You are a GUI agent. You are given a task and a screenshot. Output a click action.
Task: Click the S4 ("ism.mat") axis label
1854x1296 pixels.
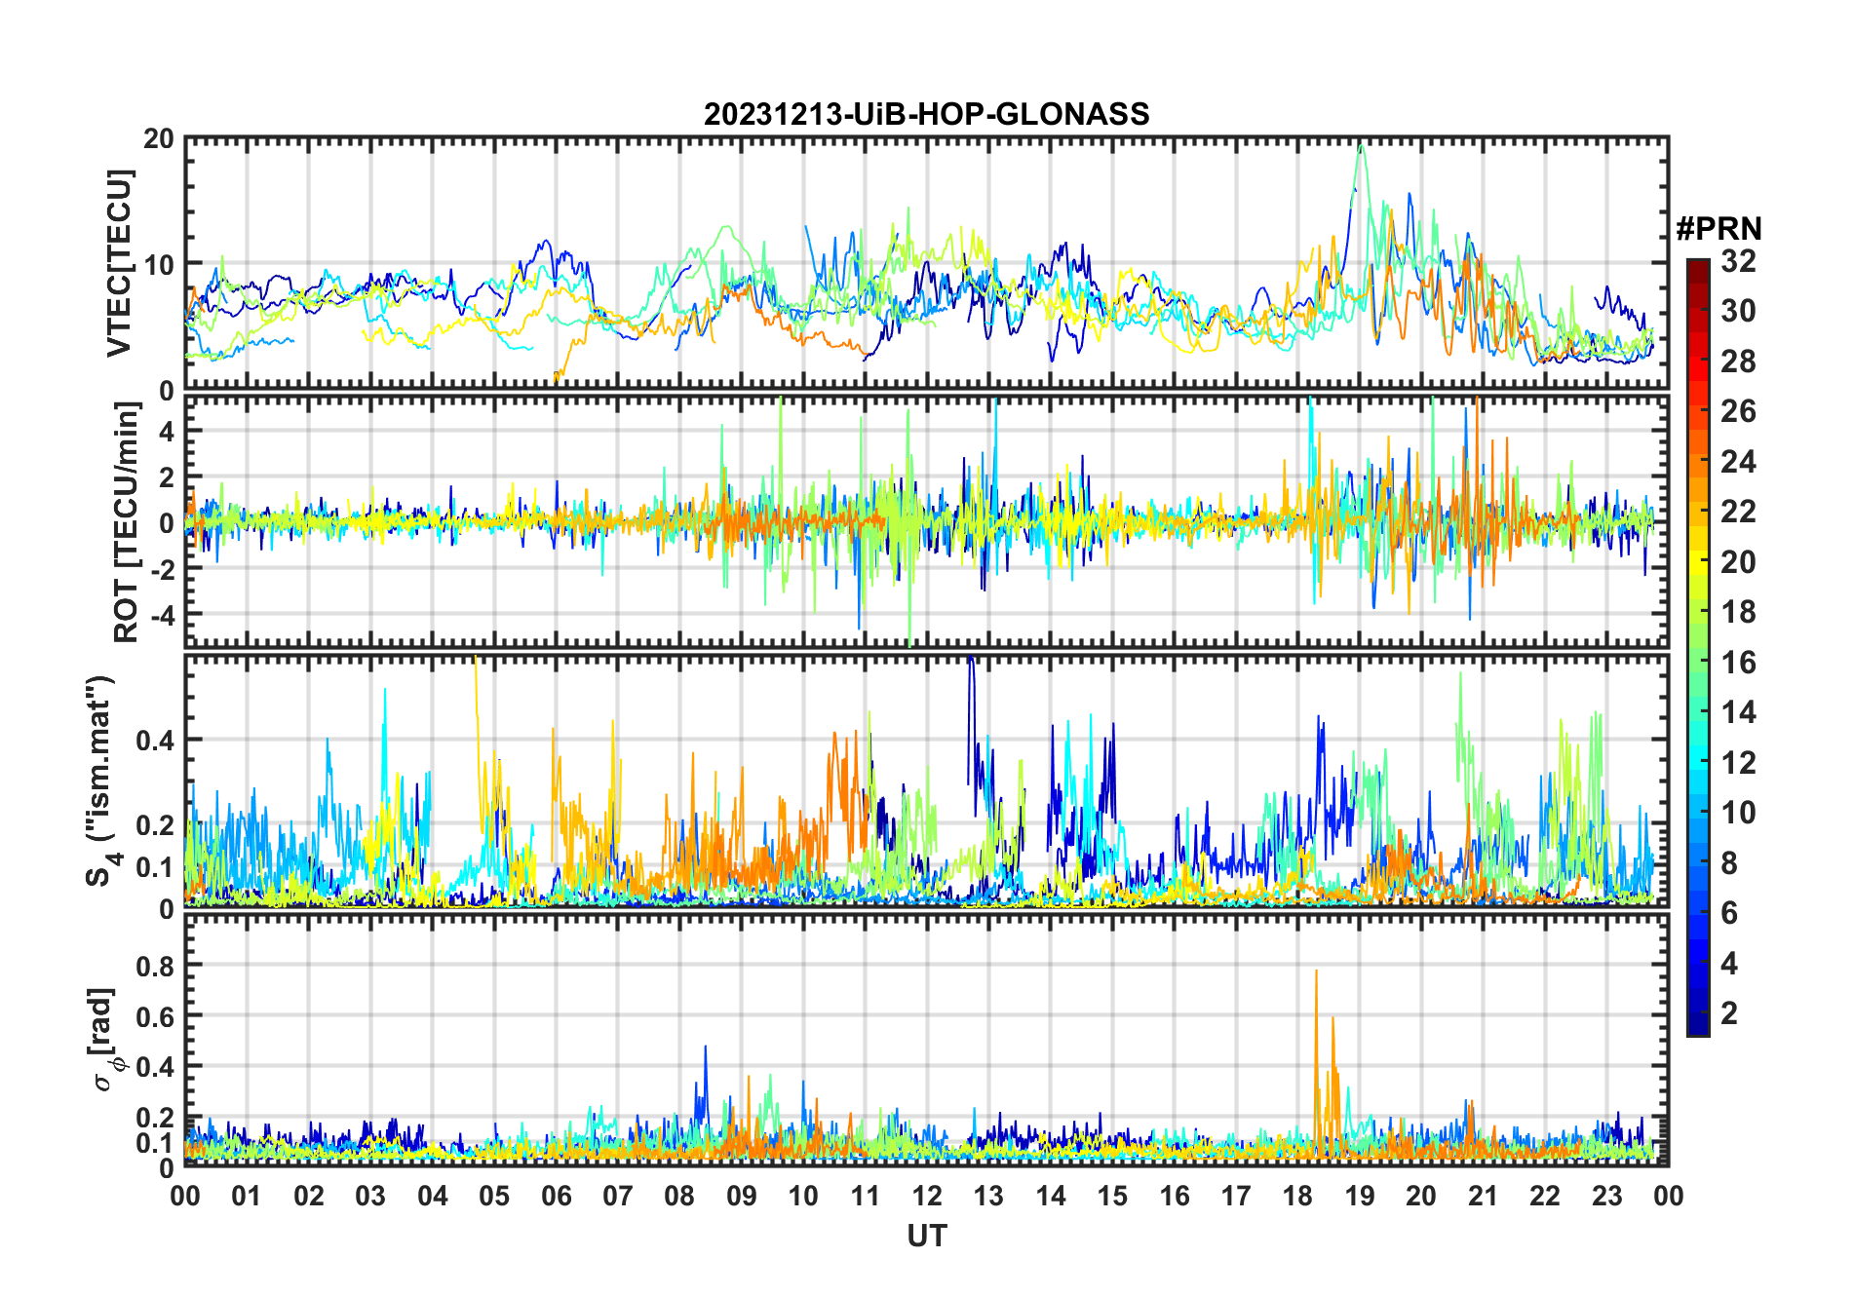coord(101,781)
